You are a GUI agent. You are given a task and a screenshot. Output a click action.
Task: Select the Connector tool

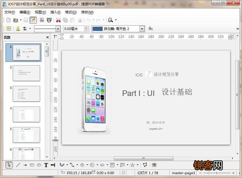pyautogui.click(x=72, y=165)
